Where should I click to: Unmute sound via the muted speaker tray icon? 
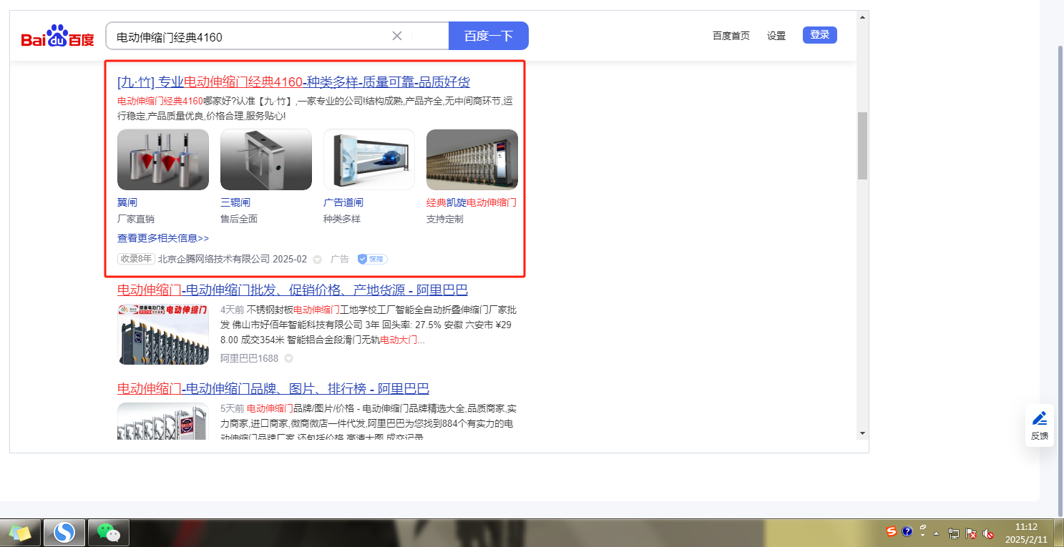coord(988,533)
